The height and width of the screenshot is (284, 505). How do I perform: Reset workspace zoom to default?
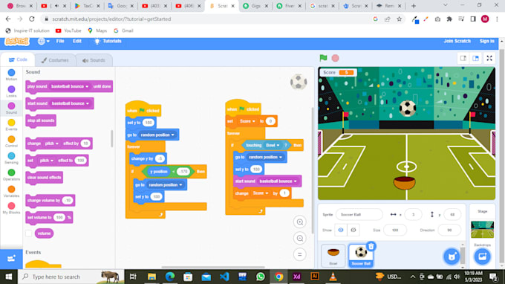pyautogui.click(x=300, y=254)
